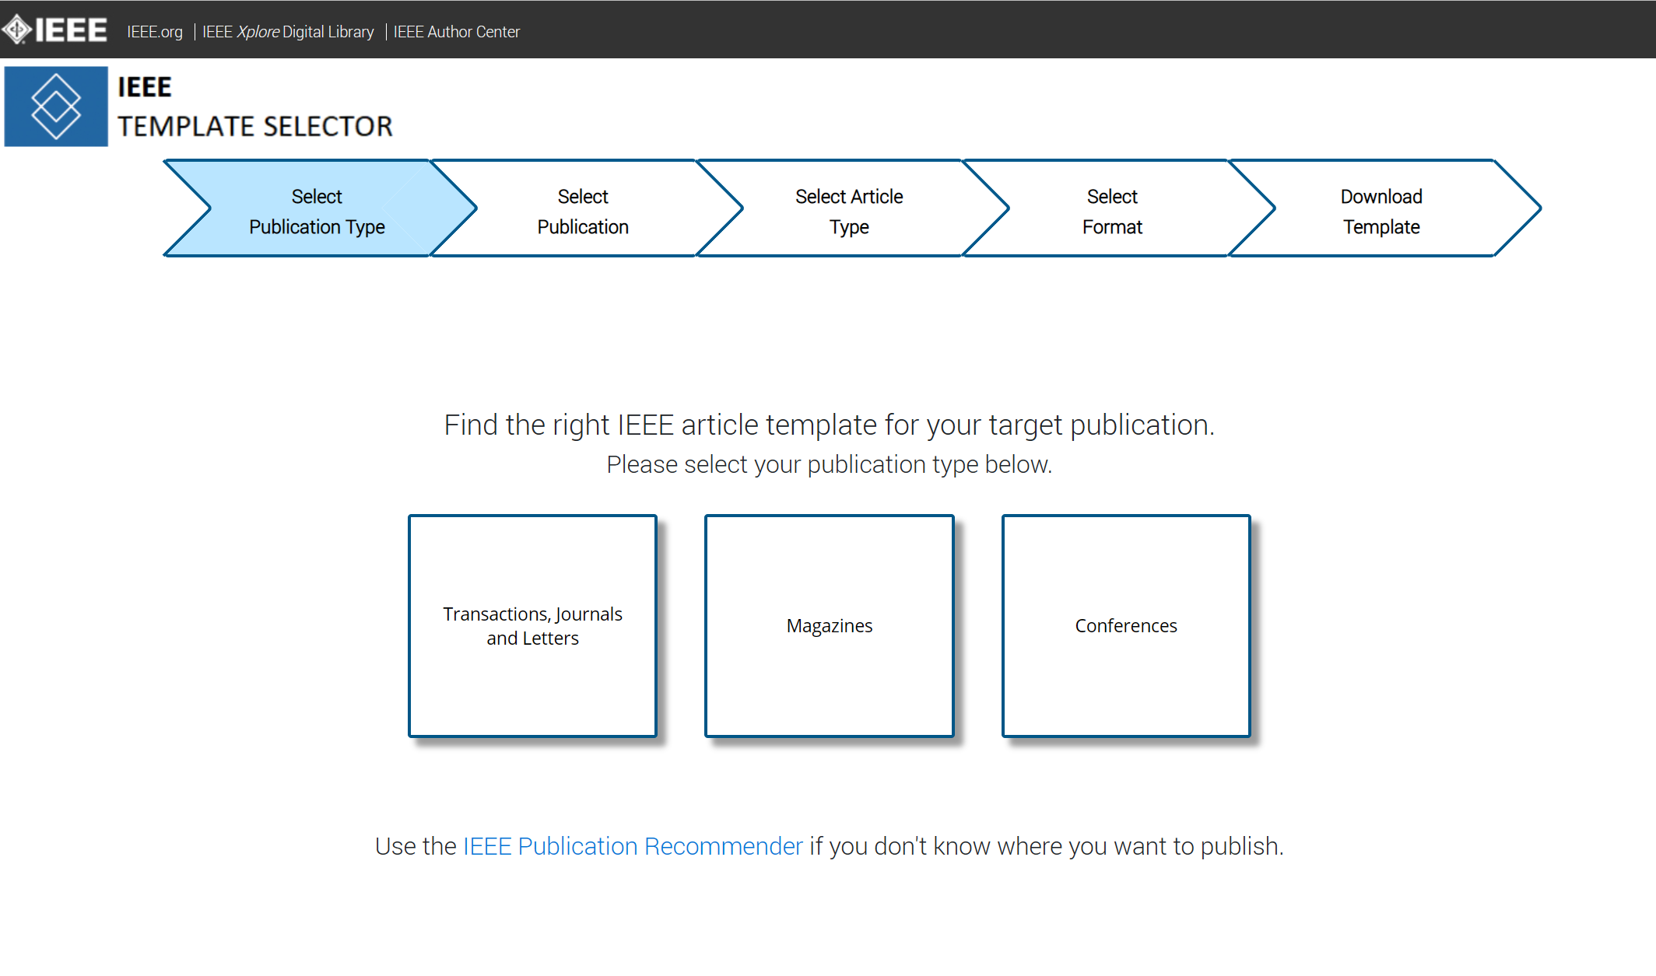Choose Transactions, Journals and Letters card
1656x976 pixels.
533,625
